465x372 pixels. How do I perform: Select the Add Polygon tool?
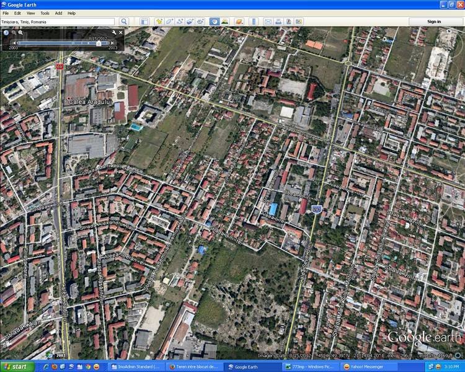(x=169, y=22)
